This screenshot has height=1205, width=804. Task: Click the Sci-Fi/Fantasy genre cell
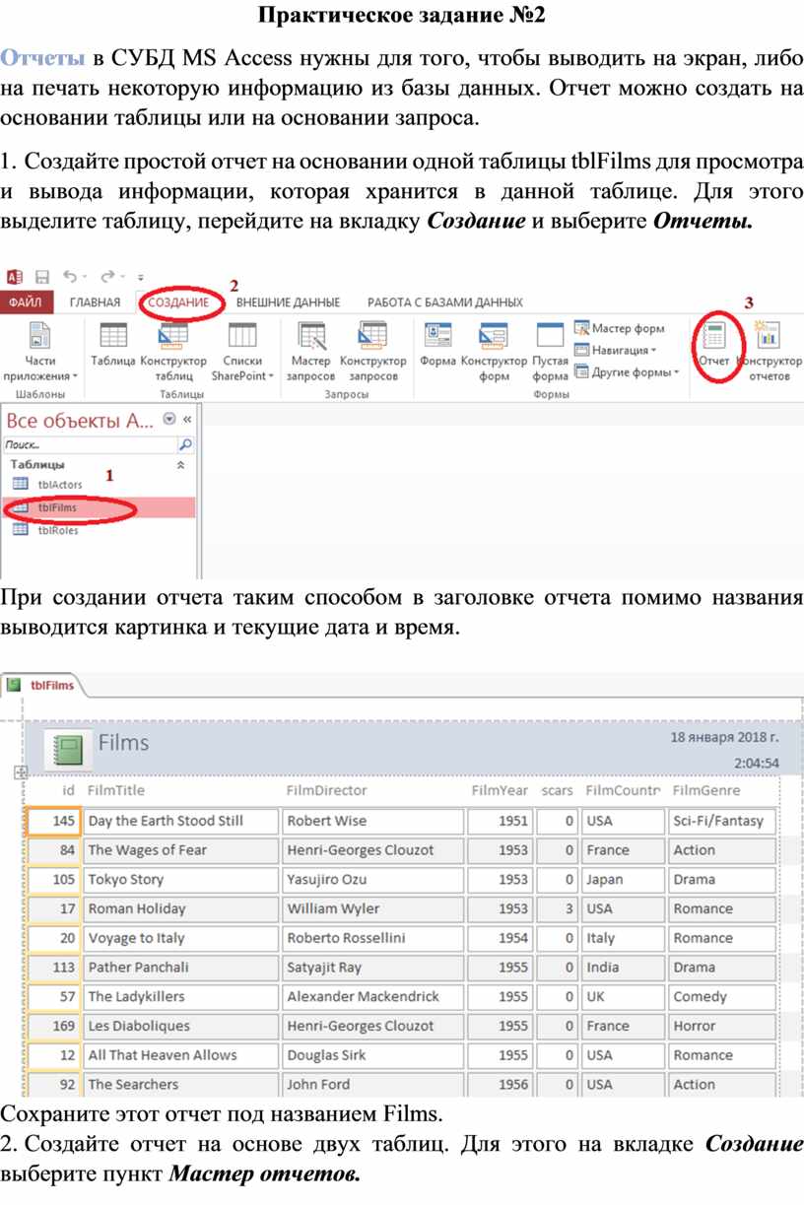(722, 821)
